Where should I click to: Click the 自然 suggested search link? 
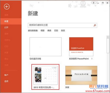tap(63, 30)
